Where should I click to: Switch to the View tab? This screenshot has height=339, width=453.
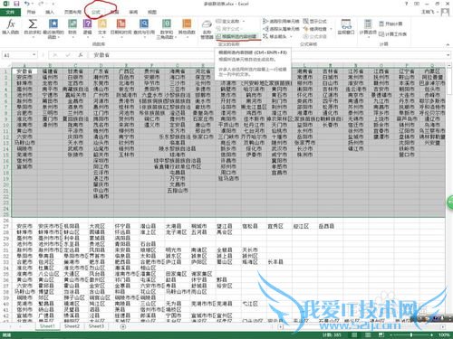pyautogui.click(x=152, y=12)
